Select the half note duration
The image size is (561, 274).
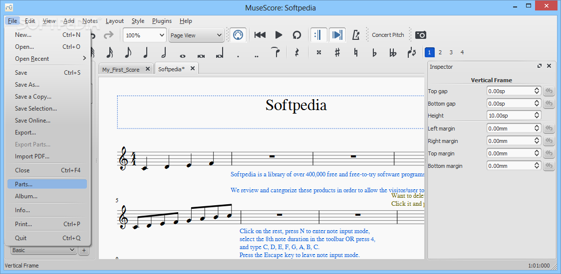pyautogui.click(x=164, y=53)
